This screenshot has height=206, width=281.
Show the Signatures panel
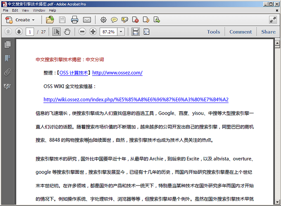[x=7, y=87]
